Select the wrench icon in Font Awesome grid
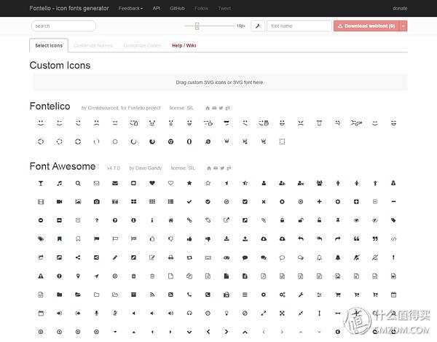437x342 pixels. tap(301, 295)
